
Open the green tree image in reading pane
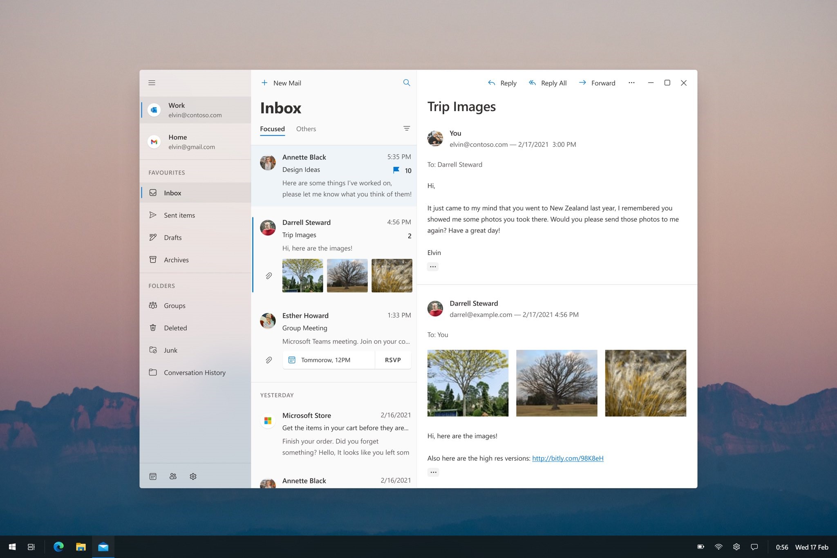pyautogui.click(x=468, y=383)
